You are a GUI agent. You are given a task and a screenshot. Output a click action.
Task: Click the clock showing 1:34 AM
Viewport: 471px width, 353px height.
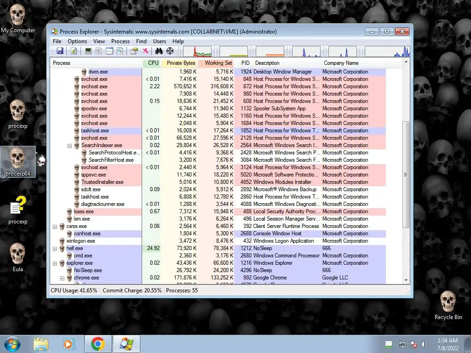(x=448, y=344)
